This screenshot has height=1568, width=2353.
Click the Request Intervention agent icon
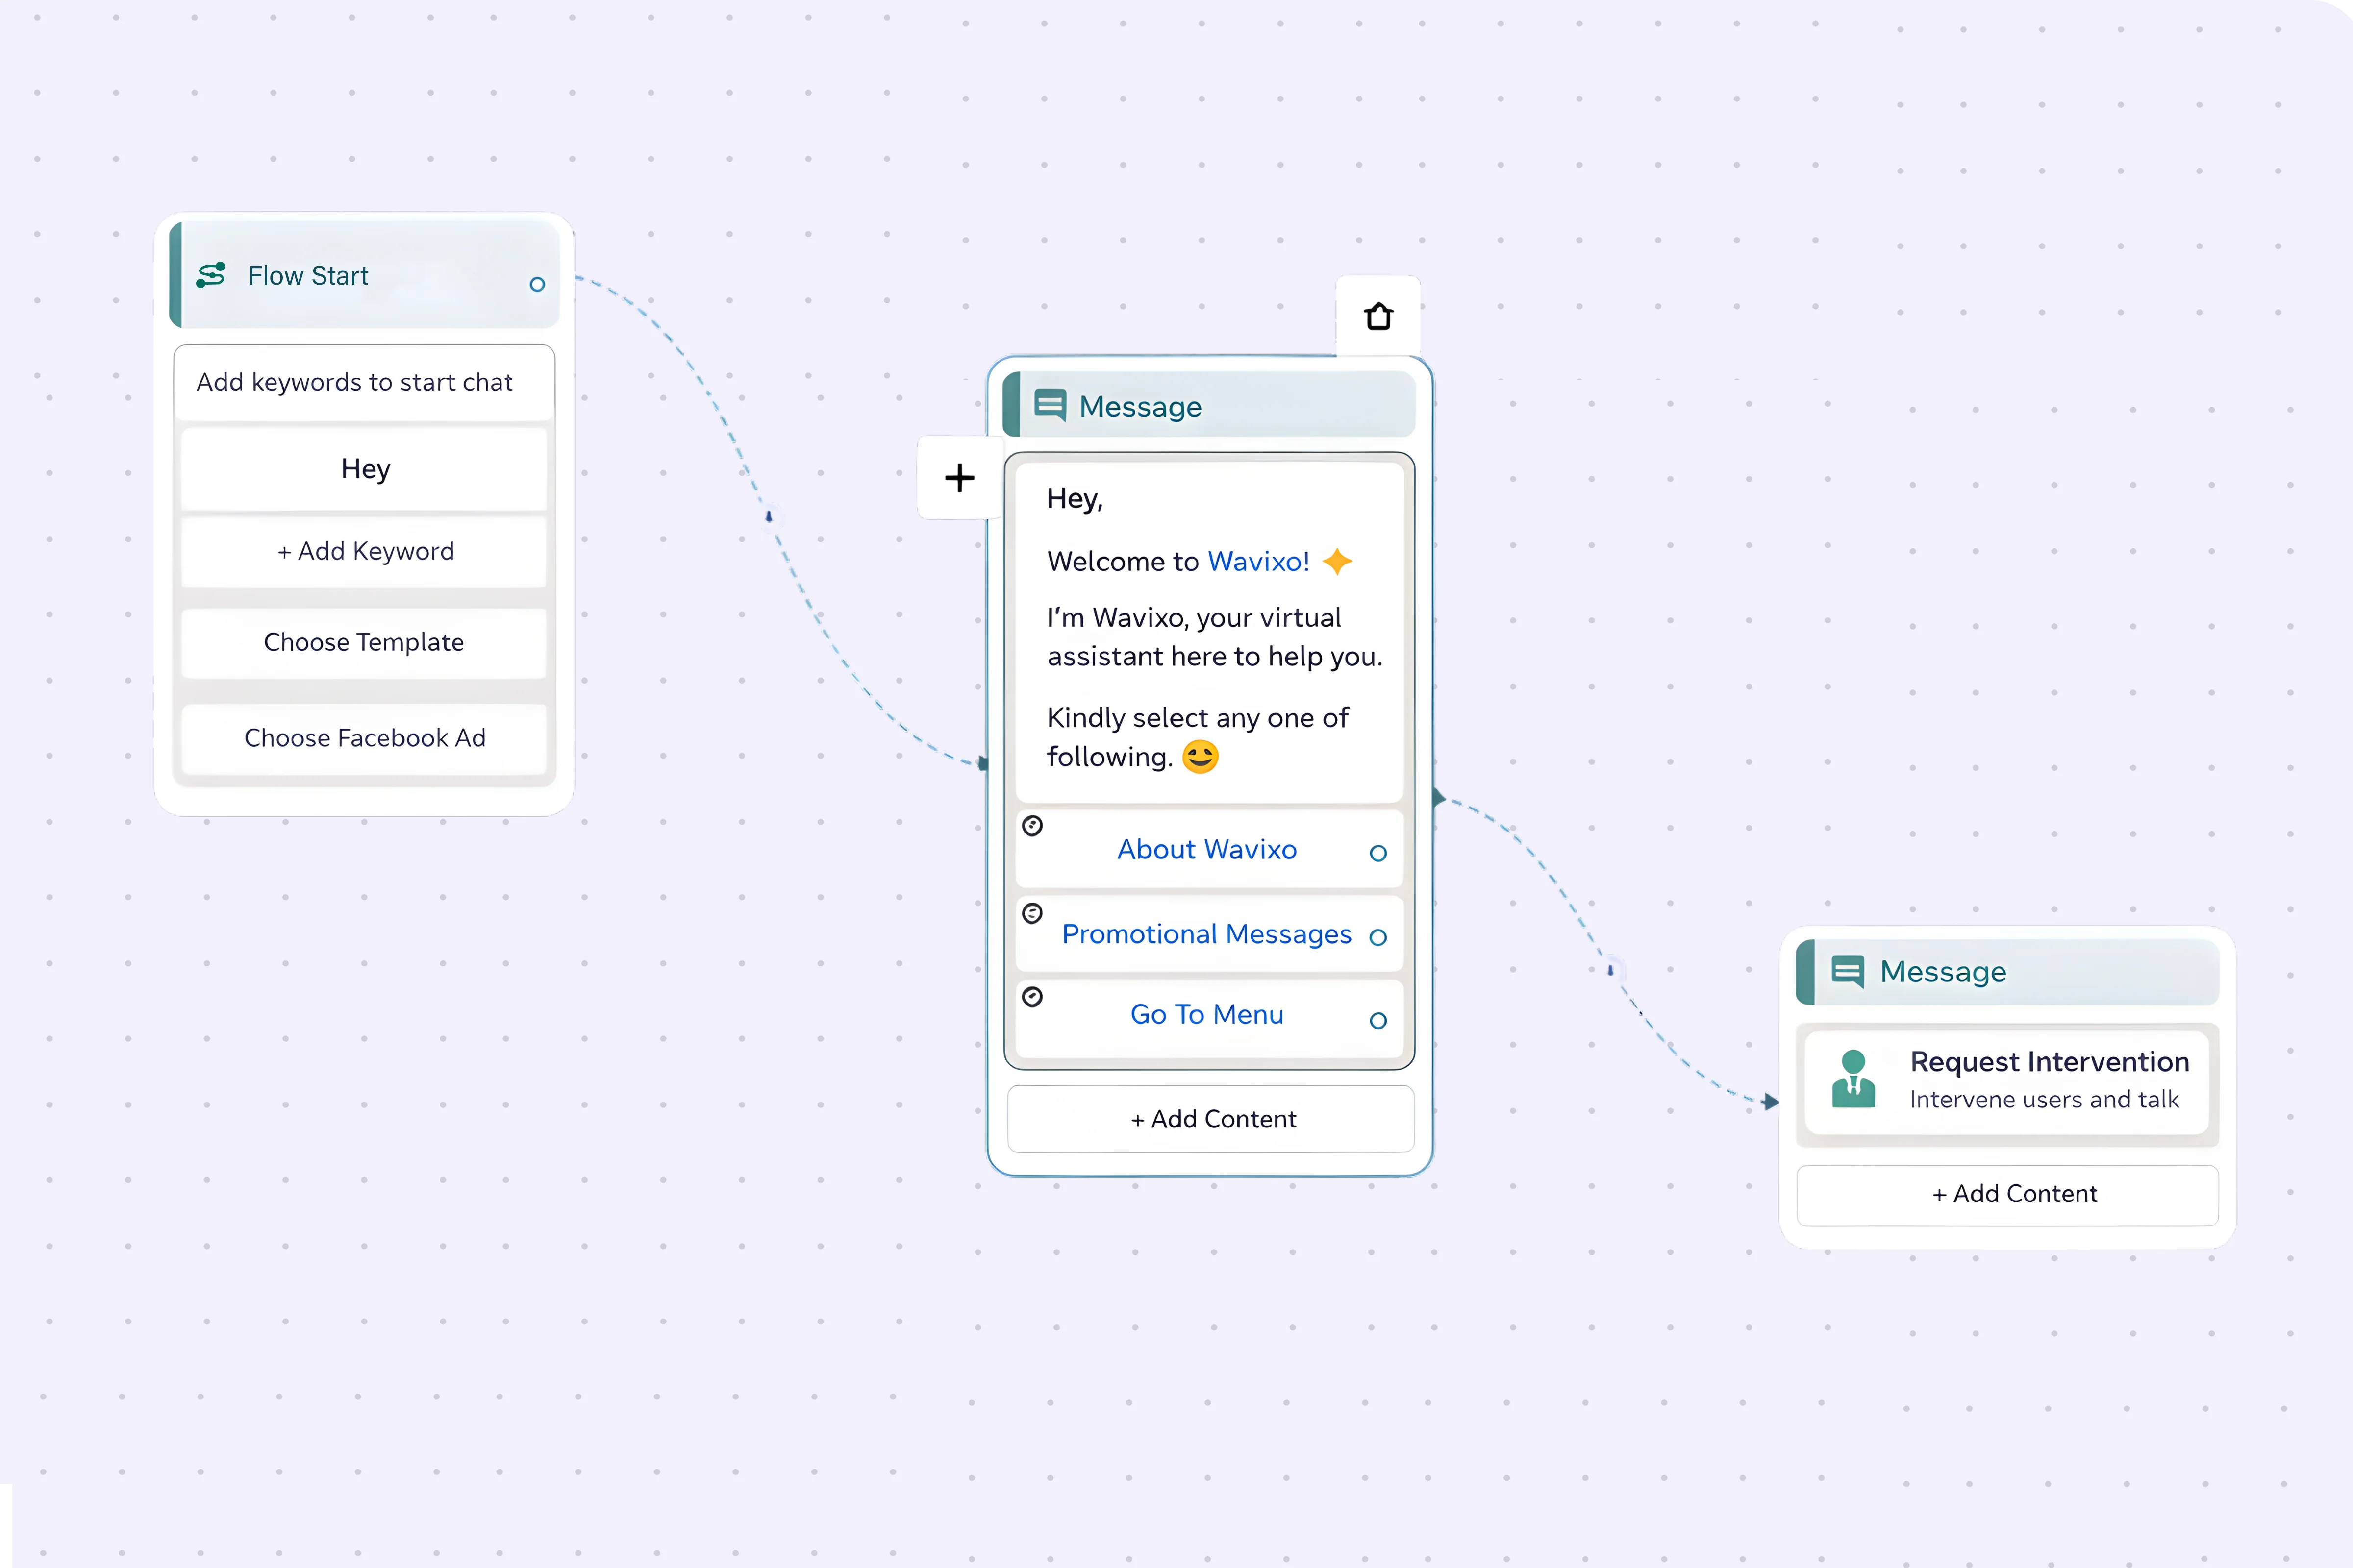click(x=1853, y=1079)
